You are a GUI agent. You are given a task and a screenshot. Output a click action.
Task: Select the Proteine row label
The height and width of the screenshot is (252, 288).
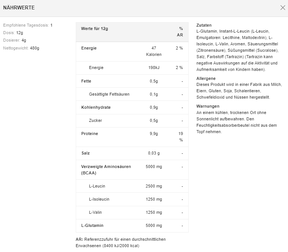[90, 133]
